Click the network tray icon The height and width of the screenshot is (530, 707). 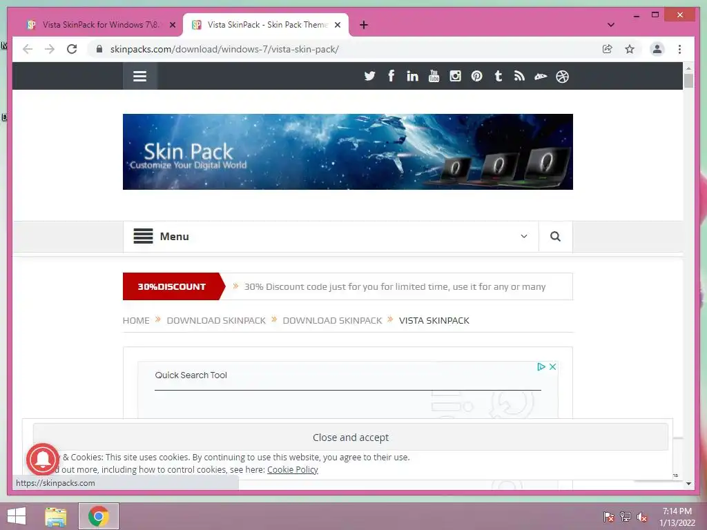click(626, 516)
